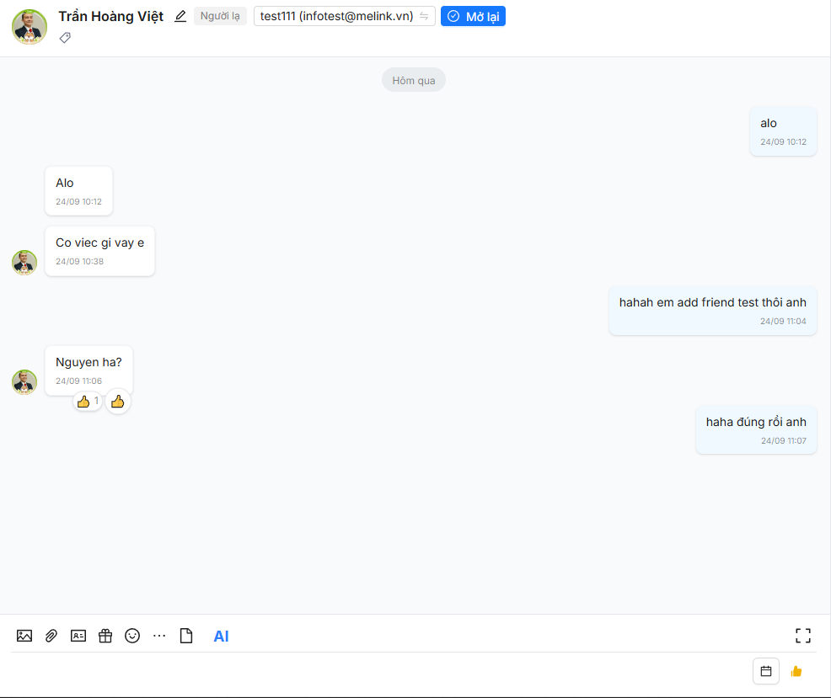Screen dimensions: 831x698
Task: Click the document template icon
Action: click(x=186, y=636)
